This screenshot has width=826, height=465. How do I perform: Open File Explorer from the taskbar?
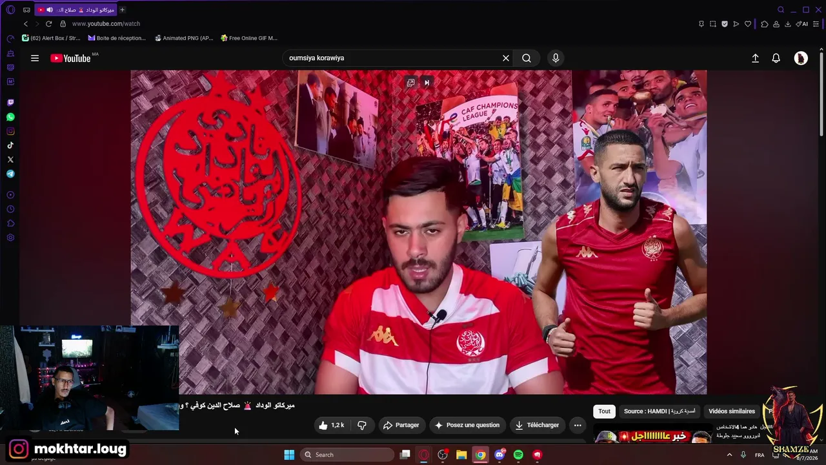tap(461, 455)
